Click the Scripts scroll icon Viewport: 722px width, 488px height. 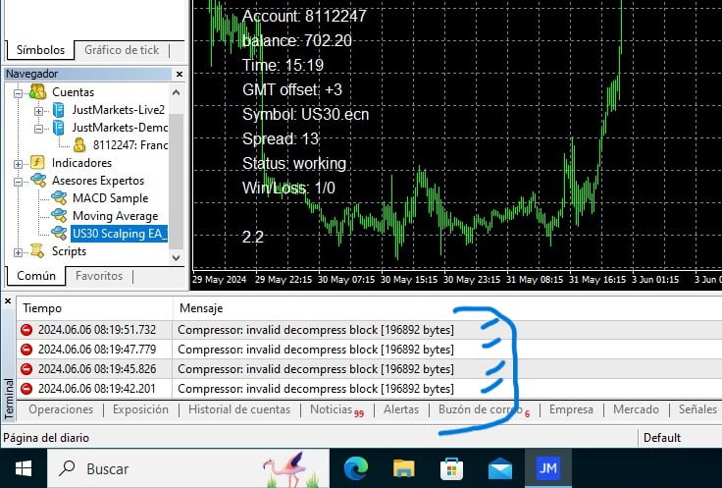(x=38, y=251)
